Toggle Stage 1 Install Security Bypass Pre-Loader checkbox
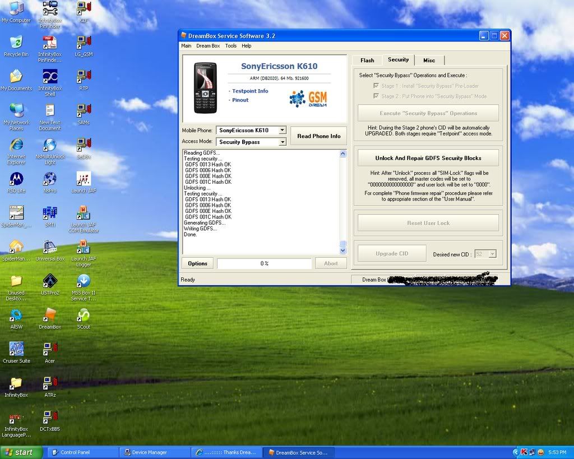The width and height of the screenshot is (574, 459). click(376, 86)
